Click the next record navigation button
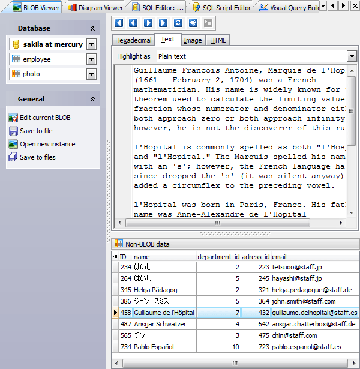The width and height of the screenshot is (360, 369). click(148, 23)
